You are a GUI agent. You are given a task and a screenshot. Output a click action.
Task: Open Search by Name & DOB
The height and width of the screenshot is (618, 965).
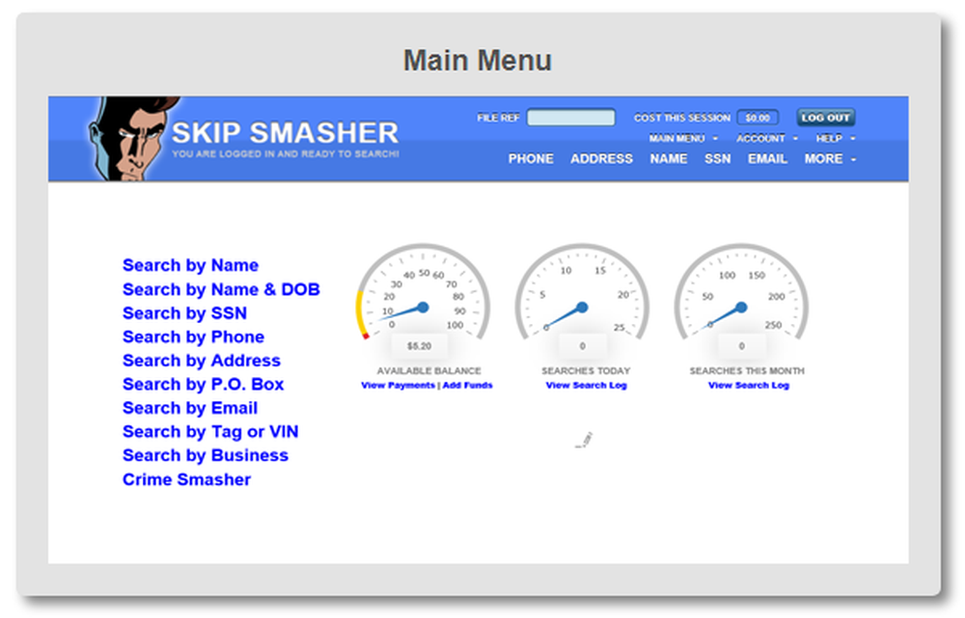[222, 289]
